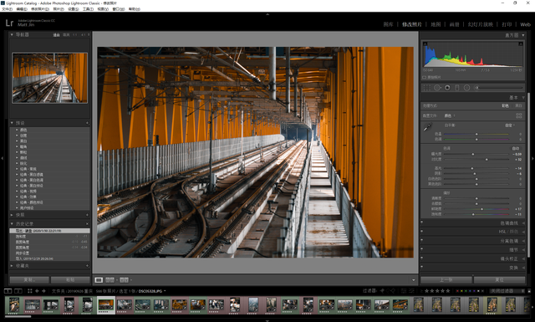Collapse the Presets panel
Image resolution: width=535 pixels, height=322 pixels.
pyautogui.click(x=12, y=123)
